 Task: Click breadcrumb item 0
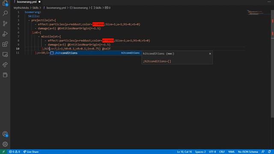pos(107,8)
